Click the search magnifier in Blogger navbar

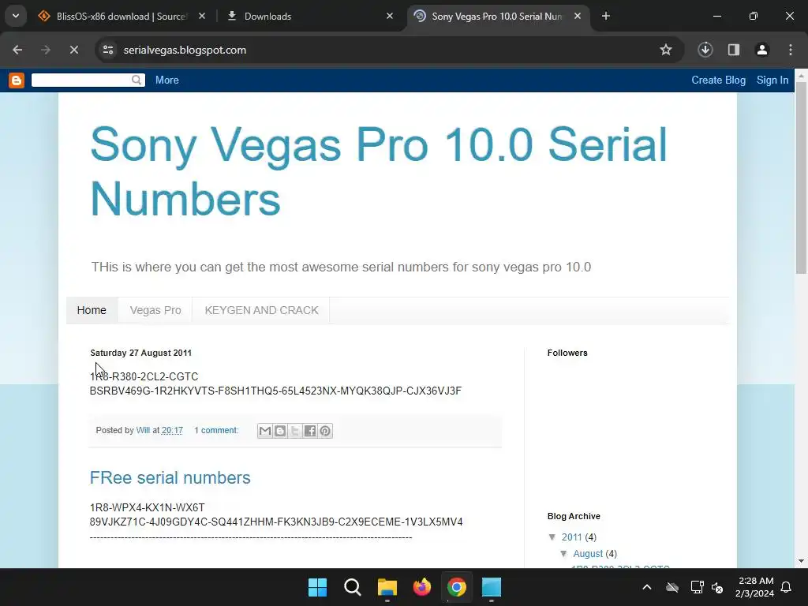click(137, 80)
